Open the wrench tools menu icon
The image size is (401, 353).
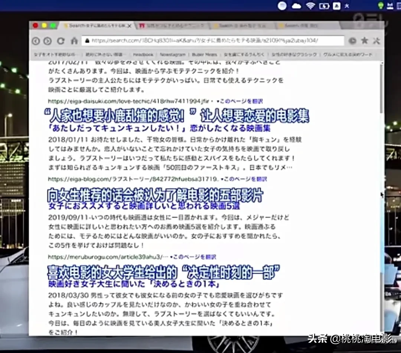(376, 40)
